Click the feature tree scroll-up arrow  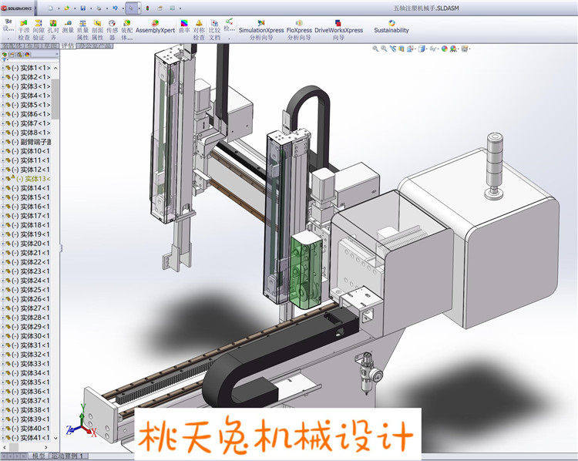click(x=55, y=69)
